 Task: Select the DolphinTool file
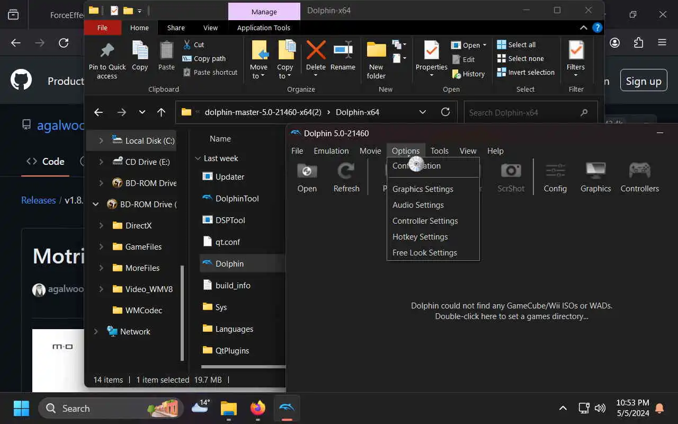(x=237, y=198)
